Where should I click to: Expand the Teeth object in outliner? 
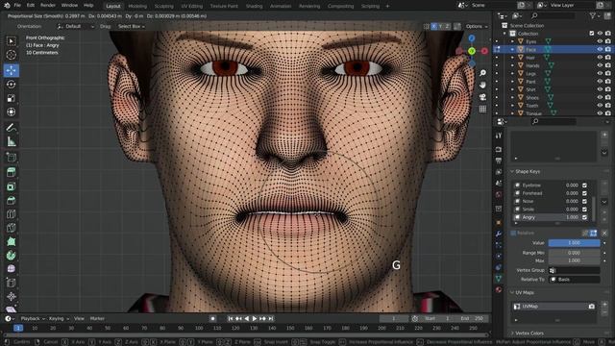coord(512,106)
